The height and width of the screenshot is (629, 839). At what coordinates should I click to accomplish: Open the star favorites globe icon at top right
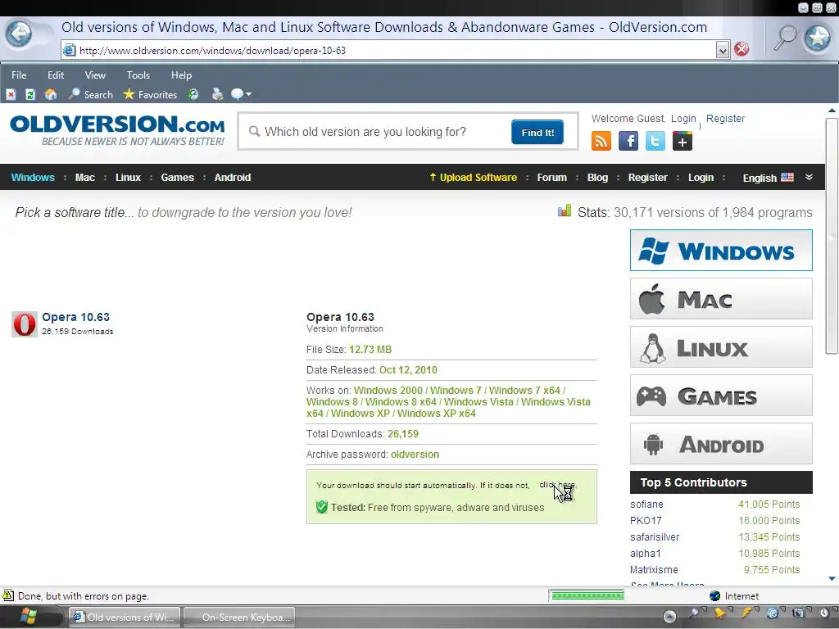pos(818,38)
